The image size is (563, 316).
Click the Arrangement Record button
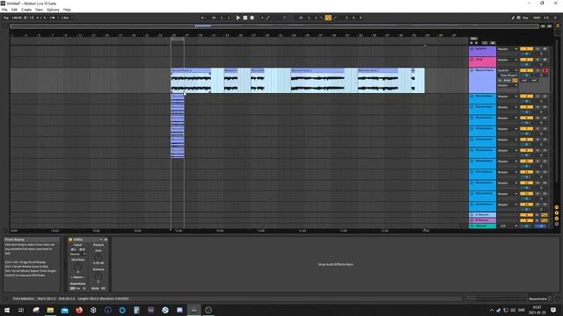click(x=252, y=18)
